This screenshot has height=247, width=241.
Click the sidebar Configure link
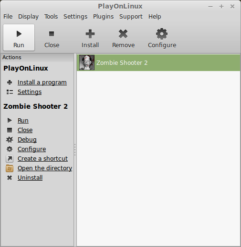32,149
